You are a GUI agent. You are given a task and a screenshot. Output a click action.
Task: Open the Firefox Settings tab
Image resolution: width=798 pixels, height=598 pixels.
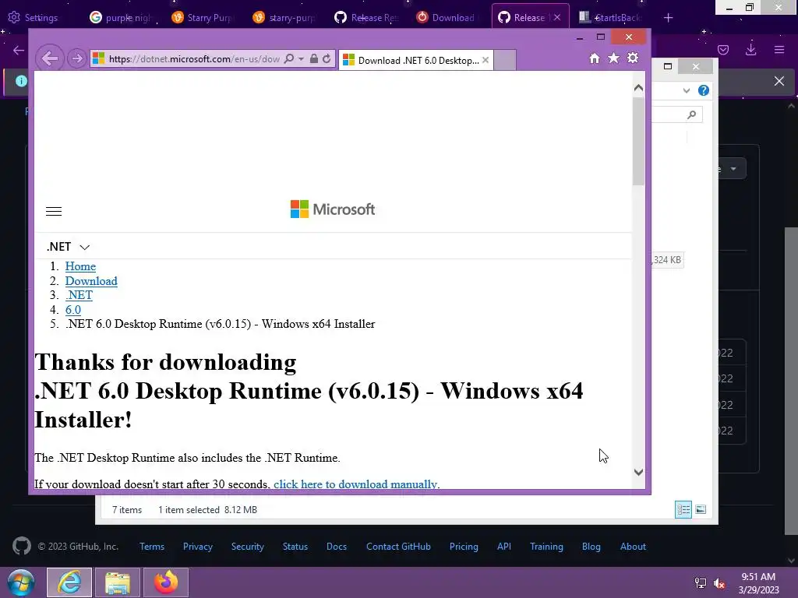coord(34,18)
